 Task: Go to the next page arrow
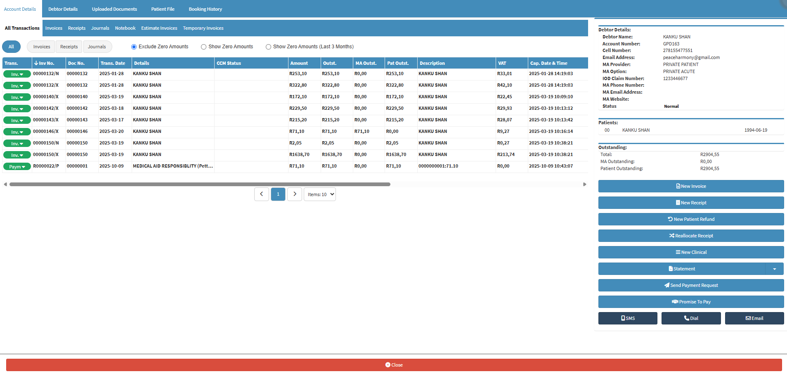(x=295, y=194)
